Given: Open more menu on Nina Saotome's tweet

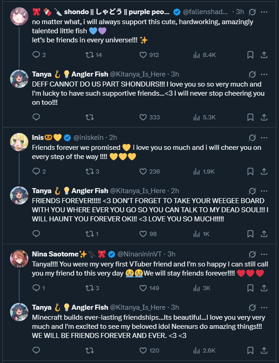Looking at the screenshot, I should coord(264,254).
